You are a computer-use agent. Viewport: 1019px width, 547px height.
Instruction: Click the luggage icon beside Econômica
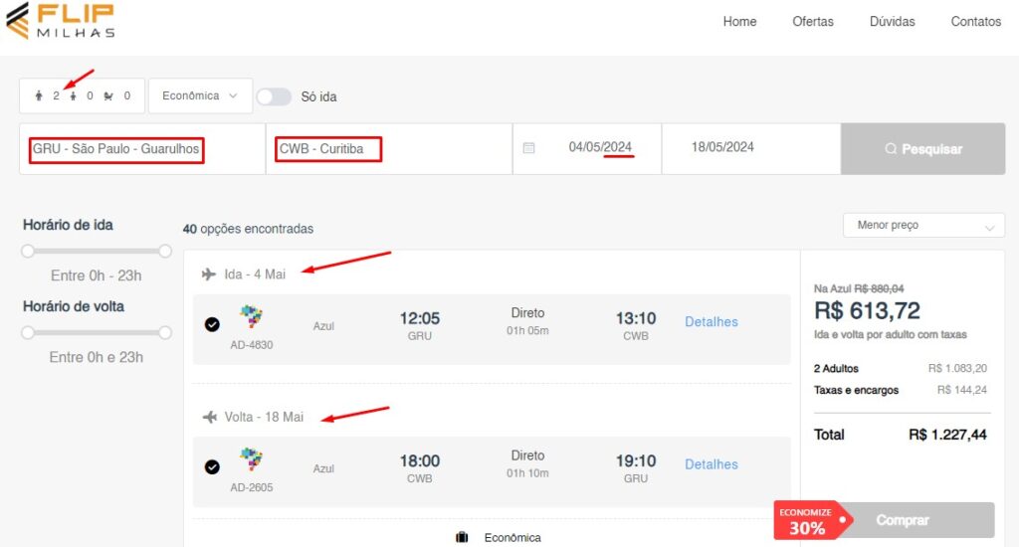pos(462,537)
